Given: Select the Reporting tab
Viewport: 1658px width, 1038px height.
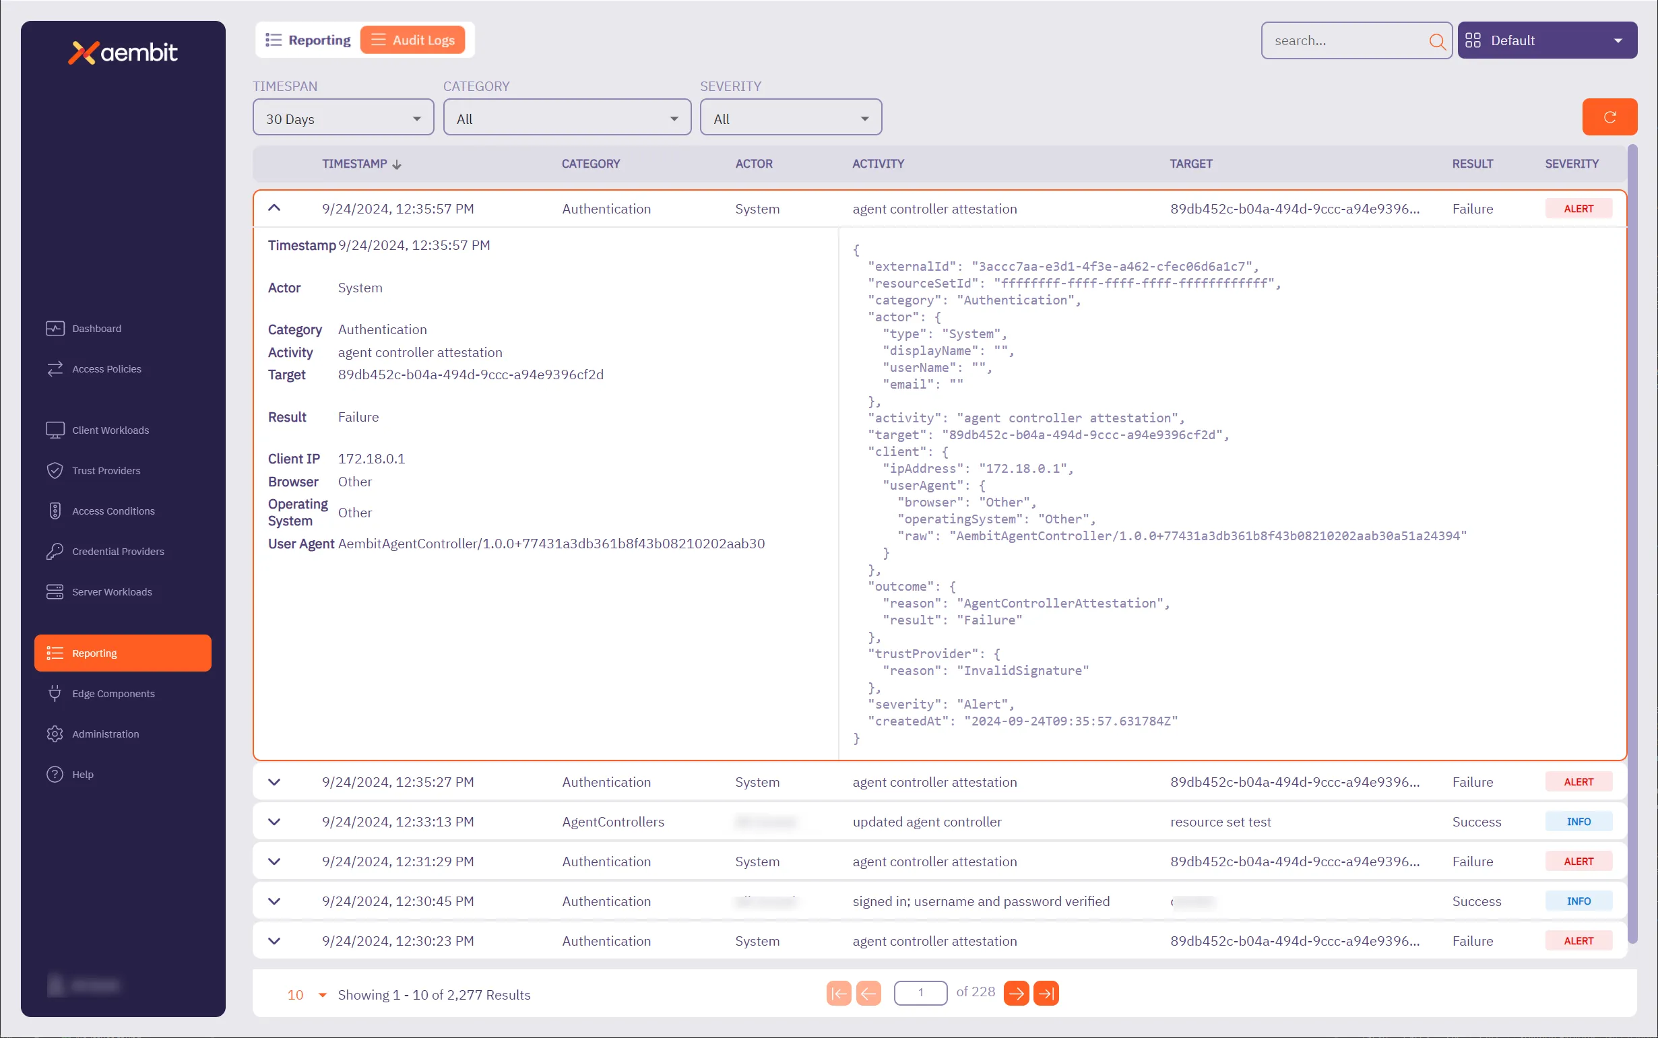Looking at the screenshot, I should (307, 39).
